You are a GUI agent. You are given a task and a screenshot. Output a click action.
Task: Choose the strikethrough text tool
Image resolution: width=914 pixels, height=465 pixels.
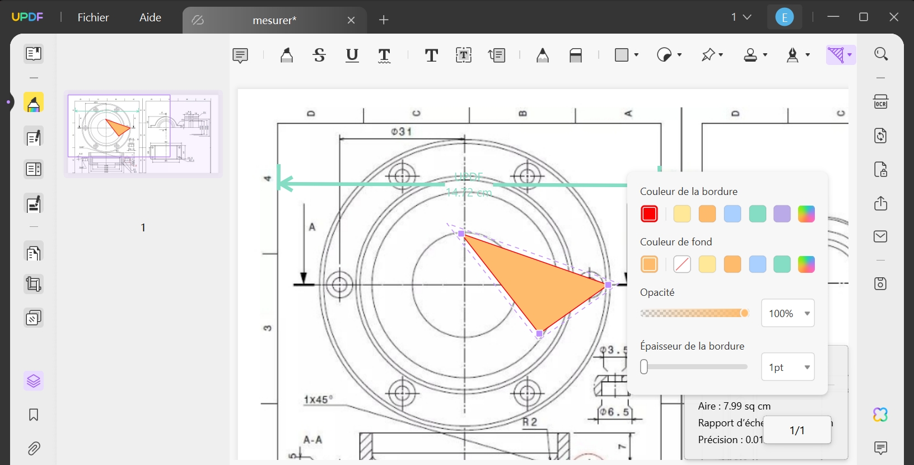[x=319, y=55]
